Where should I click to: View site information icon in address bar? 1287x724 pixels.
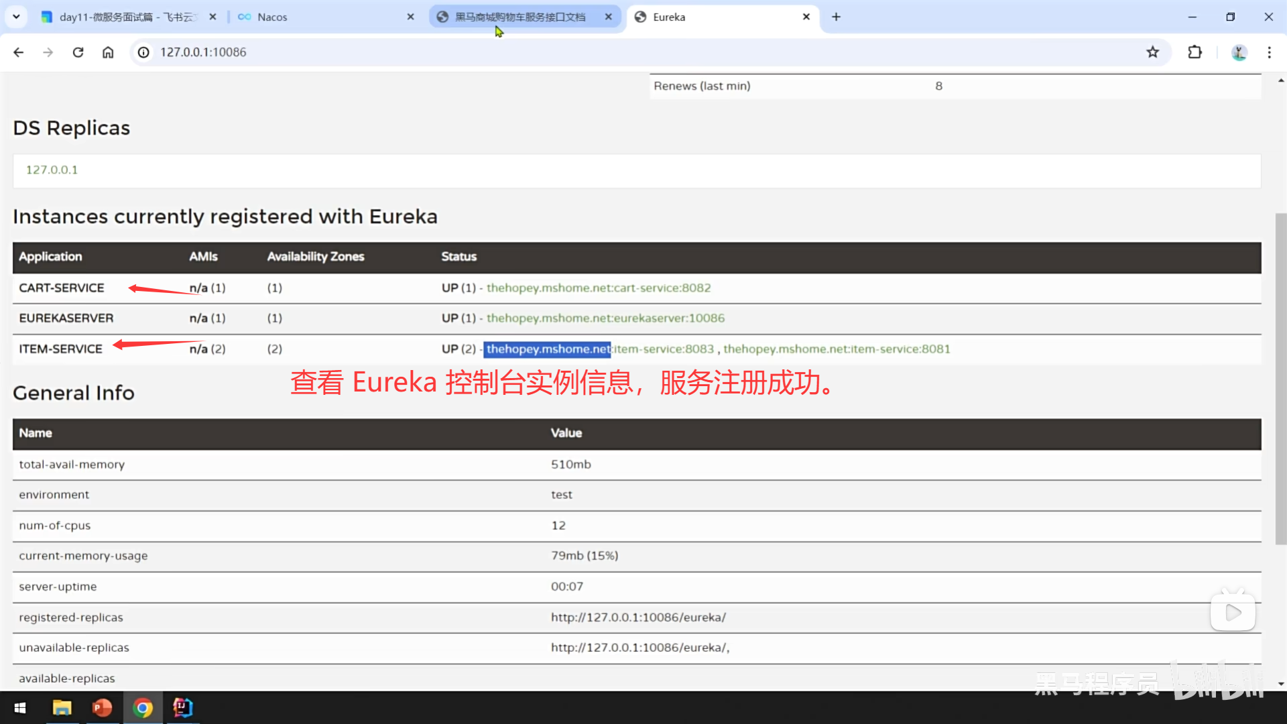(x=143, y=52)
